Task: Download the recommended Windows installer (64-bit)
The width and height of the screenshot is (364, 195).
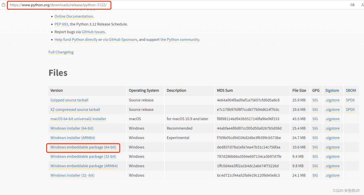Action: tap(72, 128)
